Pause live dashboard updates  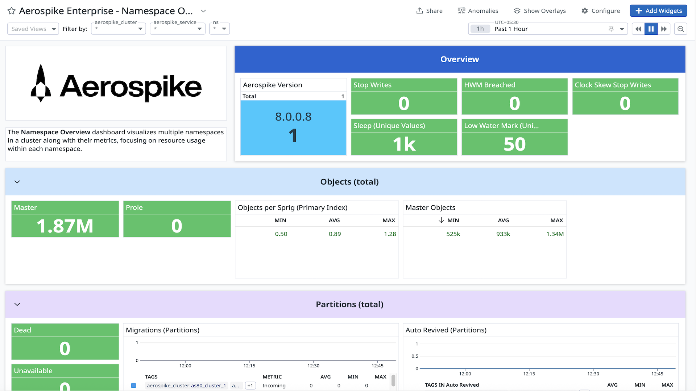(x=651, y=29)
